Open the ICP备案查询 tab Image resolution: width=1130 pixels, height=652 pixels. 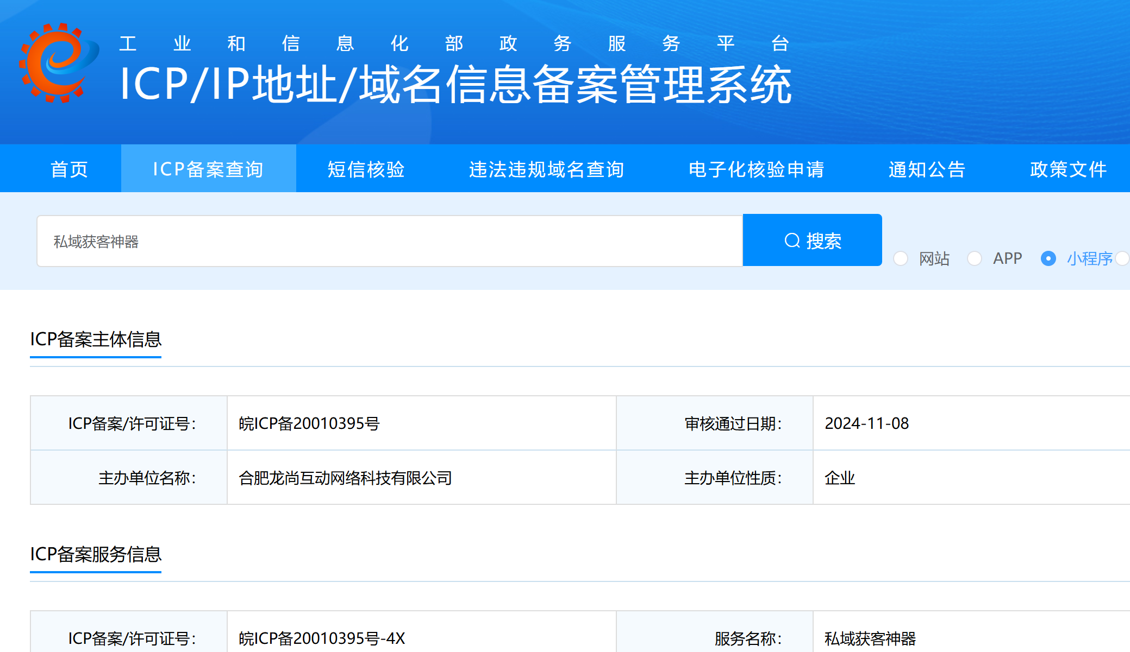pos(208,169)
